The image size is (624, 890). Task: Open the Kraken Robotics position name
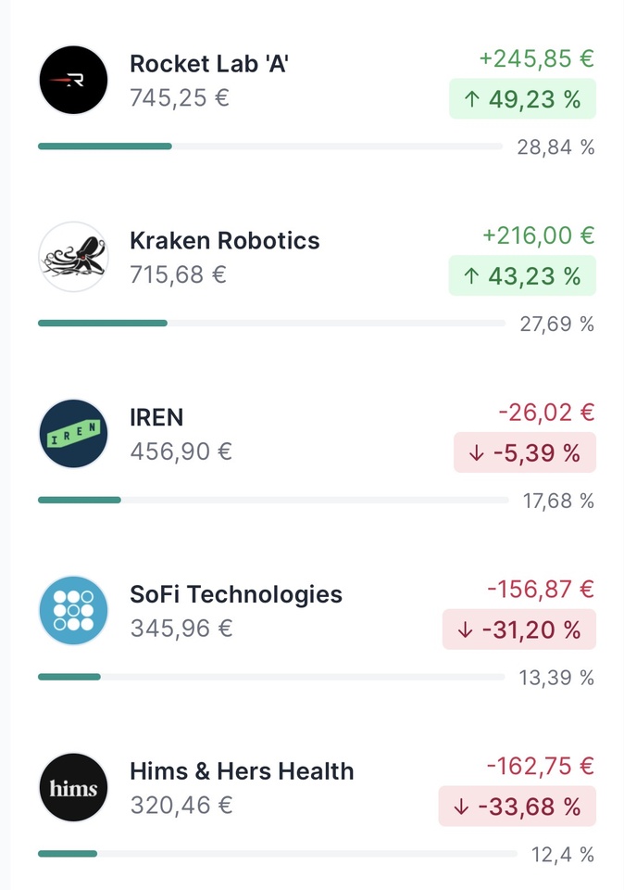[x=224, y=240]
